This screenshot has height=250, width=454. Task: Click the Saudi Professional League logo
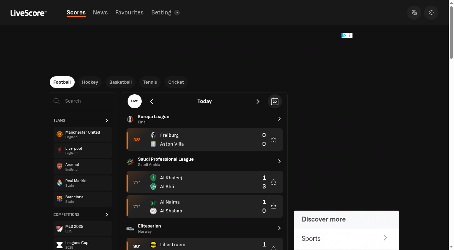tap(130, 162)
